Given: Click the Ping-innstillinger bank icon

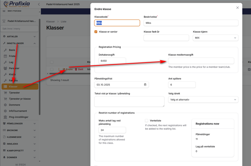Looking at the screenshot, I should [5, 117].
